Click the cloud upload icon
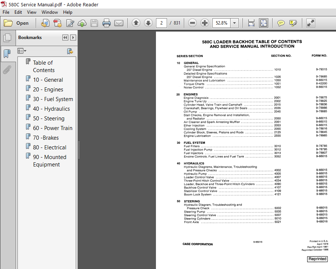Viewport: 336px width, 269px height. point(82,23)
